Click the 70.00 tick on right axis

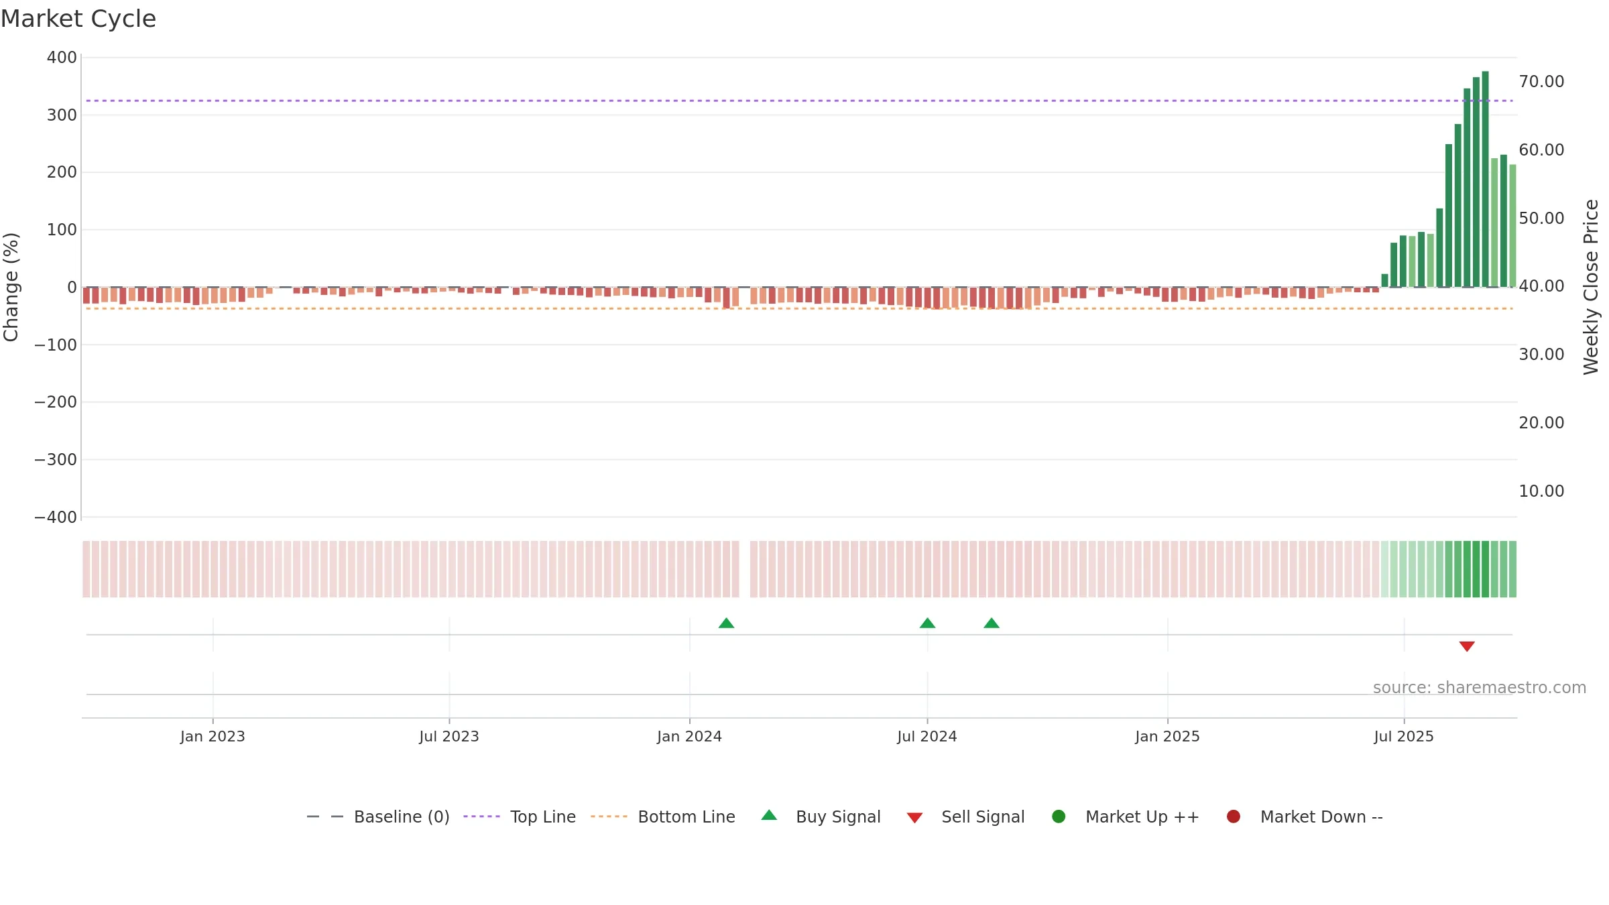(x=1541, y=82)
